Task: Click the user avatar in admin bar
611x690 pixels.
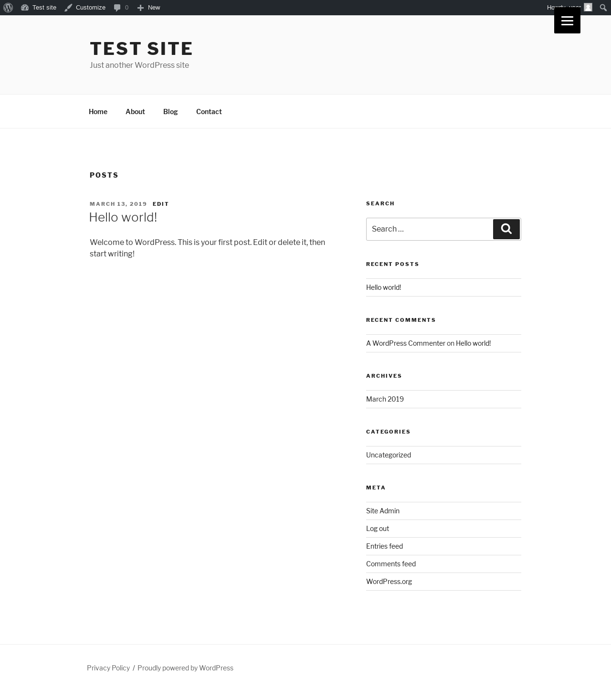Action: tap(588, 7)
